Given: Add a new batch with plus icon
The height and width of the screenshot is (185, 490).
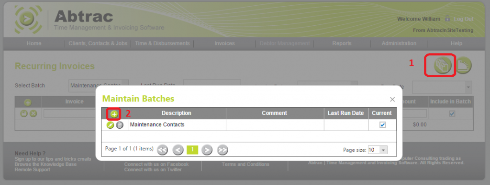Looking at the screenshot, I should tap(114, 114).
